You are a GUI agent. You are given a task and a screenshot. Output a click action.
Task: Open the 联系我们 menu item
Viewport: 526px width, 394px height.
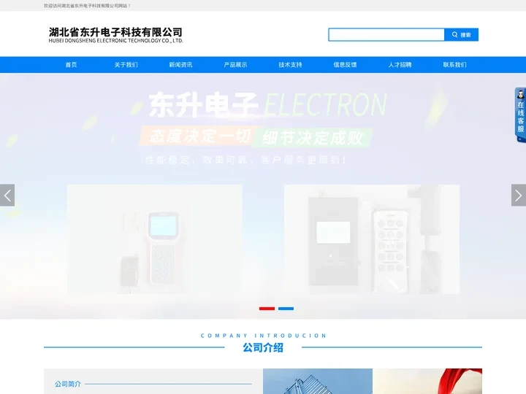tap(454, 65)
